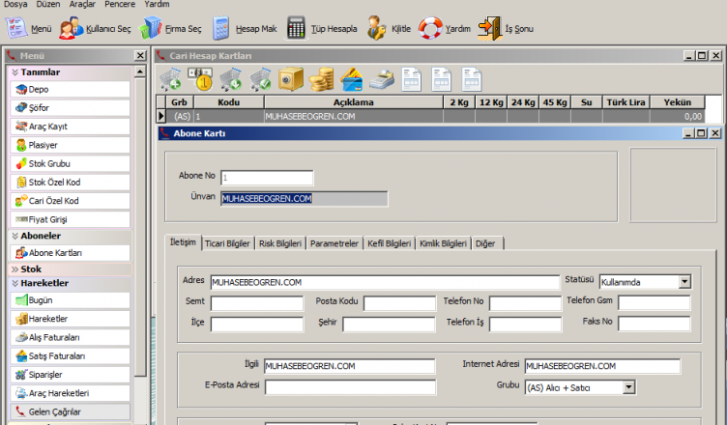Switch to Ticari Bilgiler tab

(227, 243)
